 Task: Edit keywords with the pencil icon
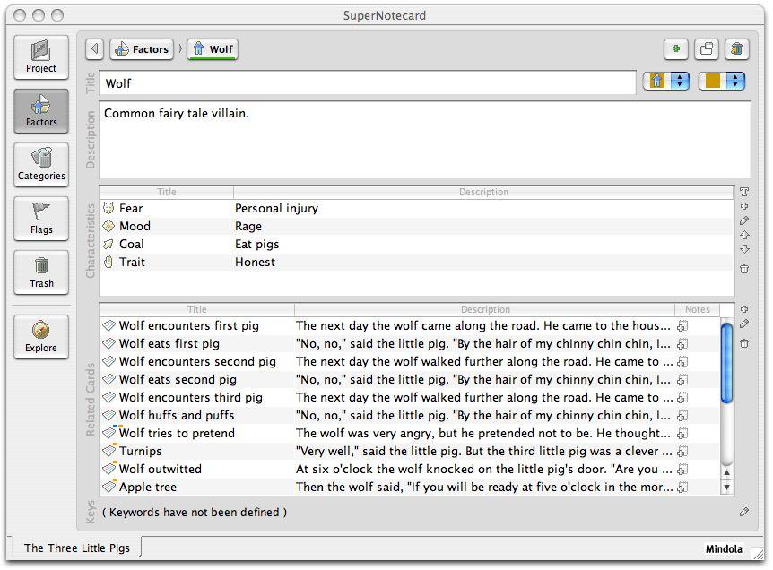point(744,512)
